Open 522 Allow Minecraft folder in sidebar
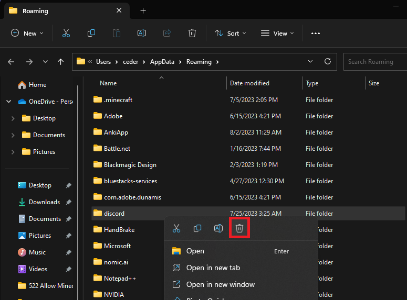407x300 pixels. 45,286
